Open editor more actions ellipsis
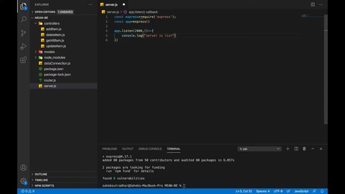The height and width of the screenshot is (194, 345). click(321, 4)
